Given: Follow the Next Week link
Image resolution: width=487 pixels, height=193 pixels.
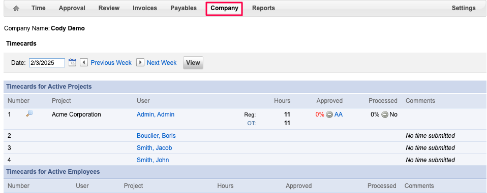Looking at the screenshot, I should 162,63.
